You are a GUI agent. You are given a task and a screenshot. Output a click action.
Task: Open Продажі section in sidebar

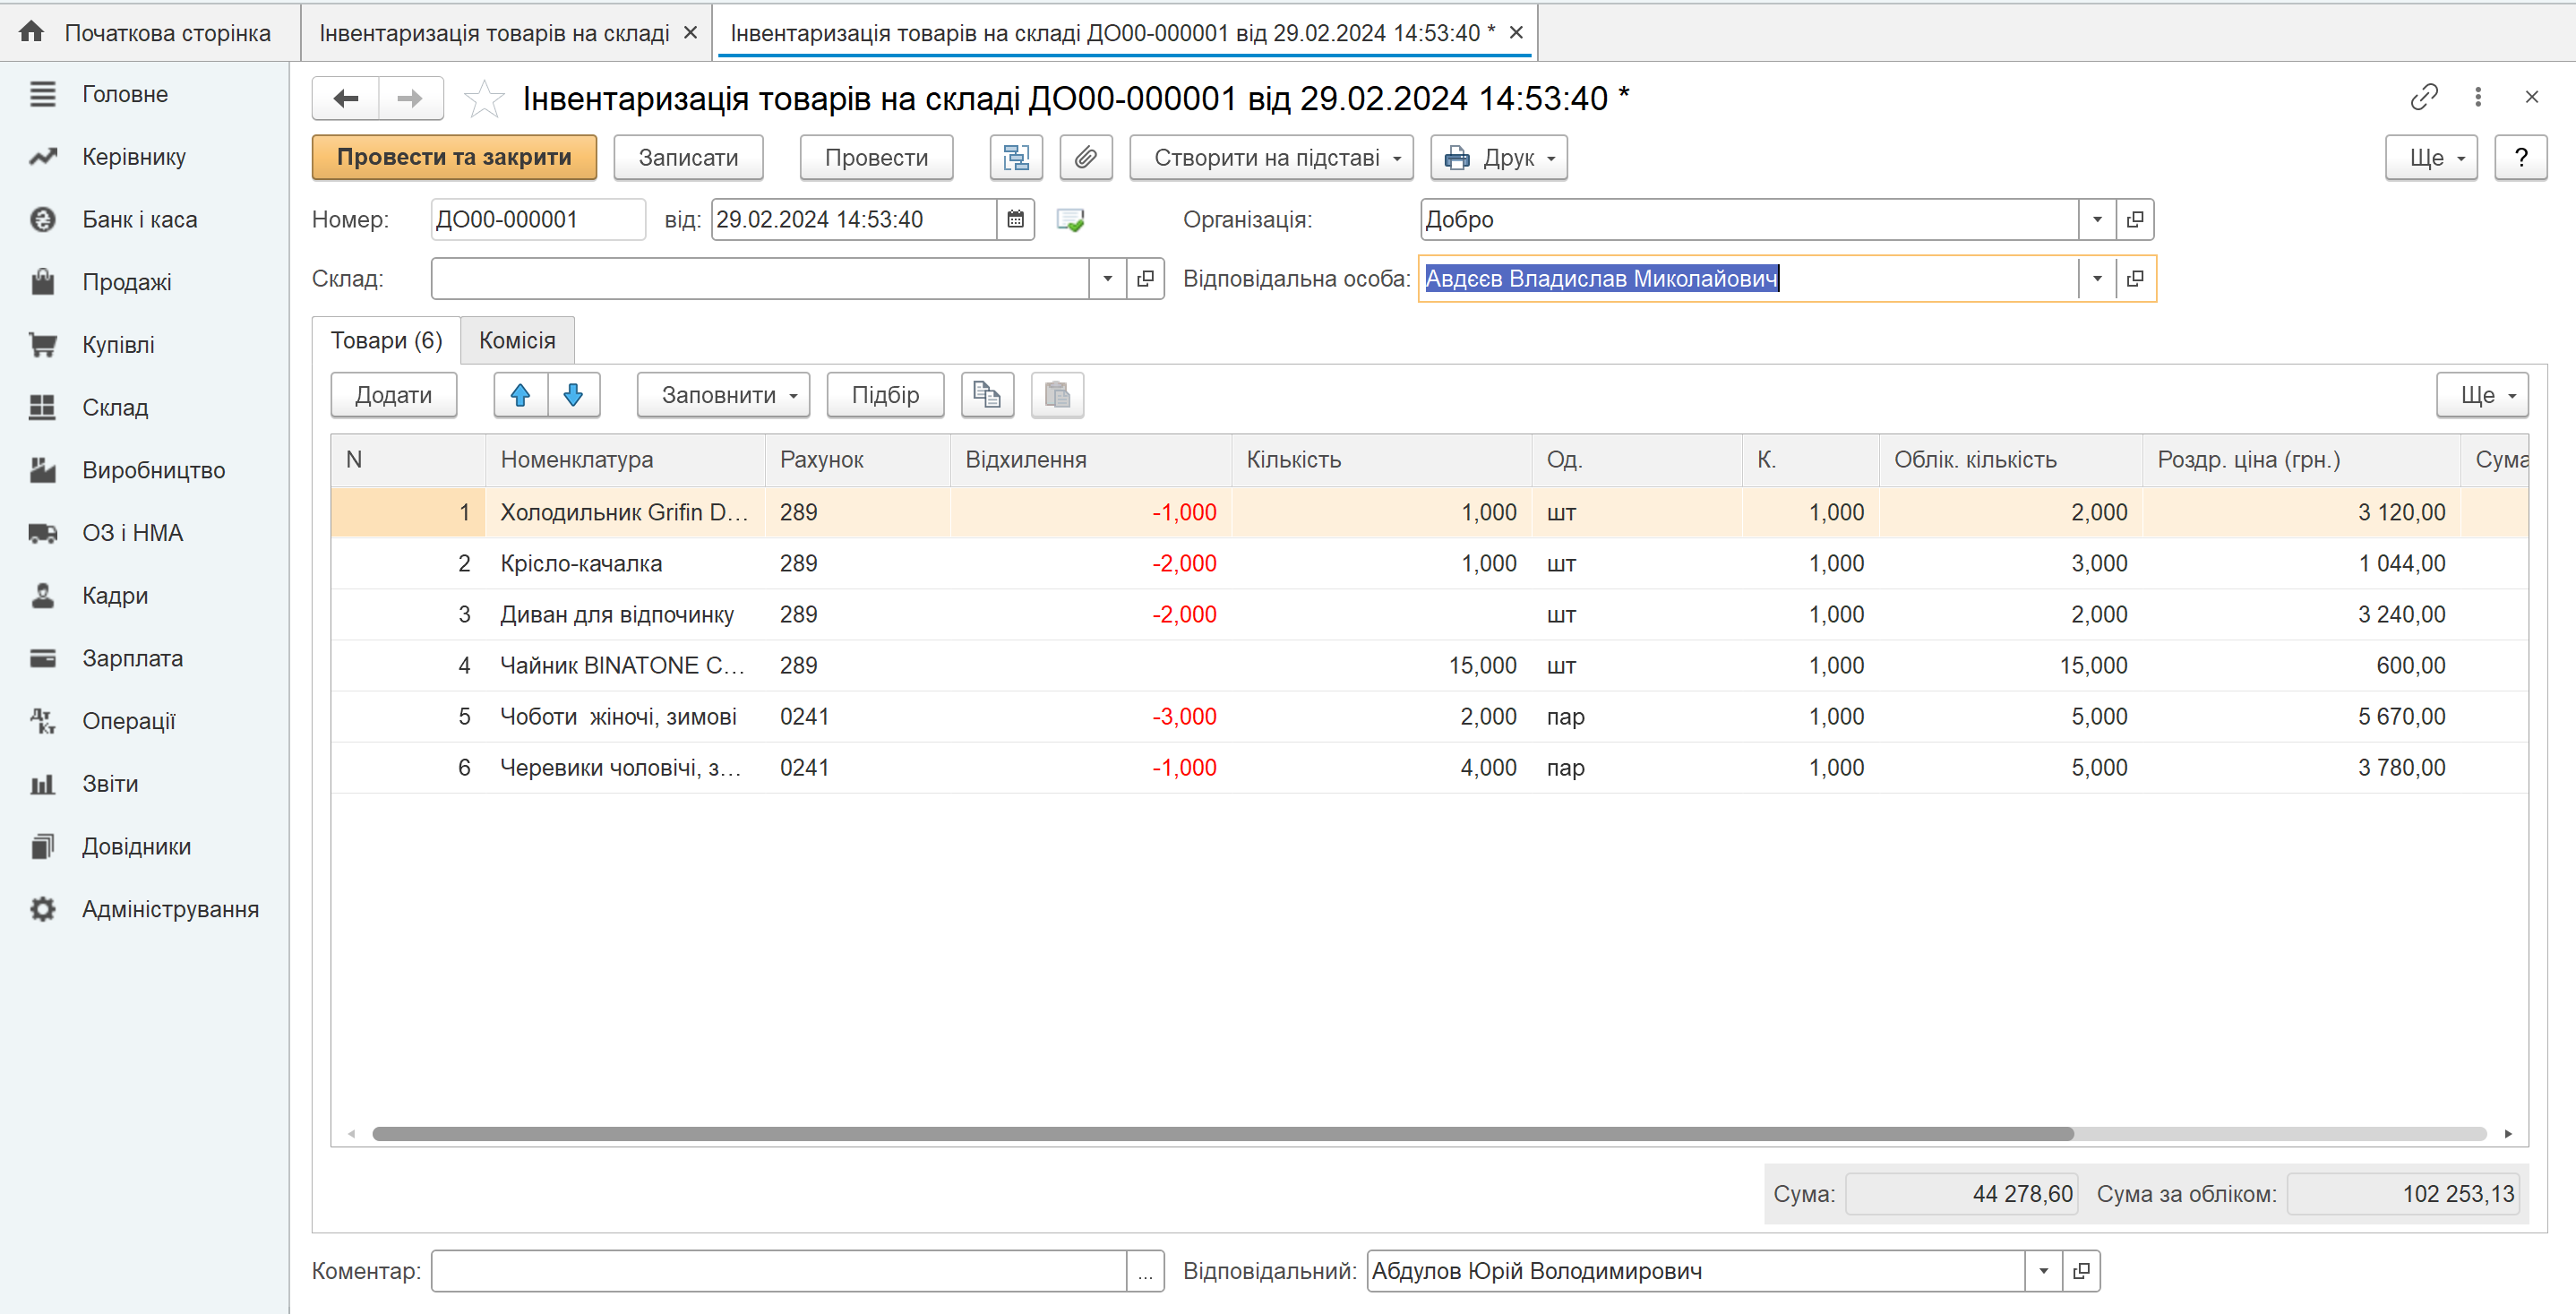127,282
